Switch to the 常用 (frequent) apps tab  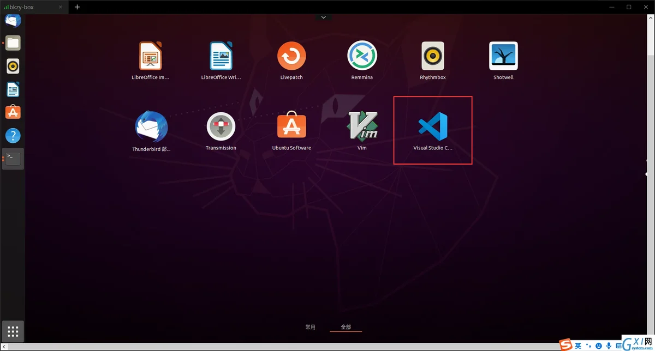(310, 327)
